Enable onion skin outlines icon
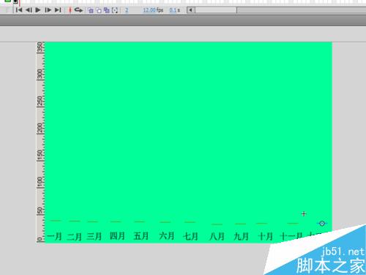 click(x=99, y=10)
